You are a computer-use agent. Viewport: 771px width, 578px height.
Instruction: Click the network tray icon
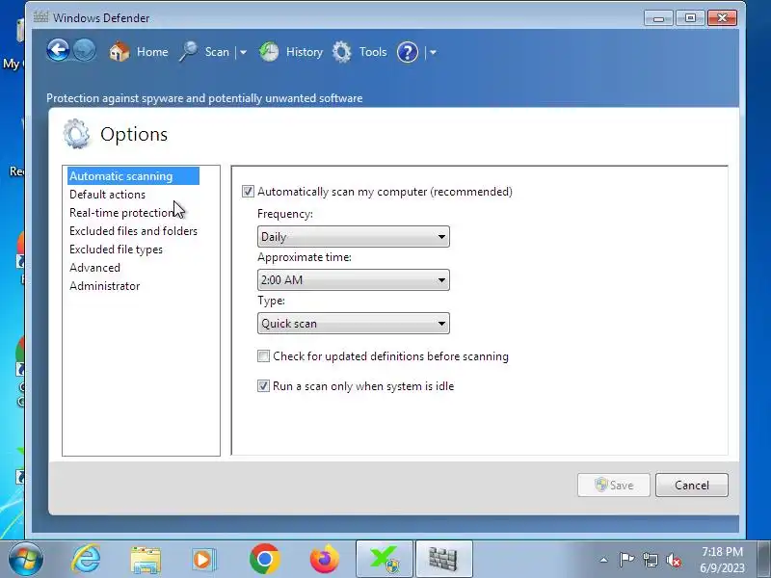coord(650,560)
